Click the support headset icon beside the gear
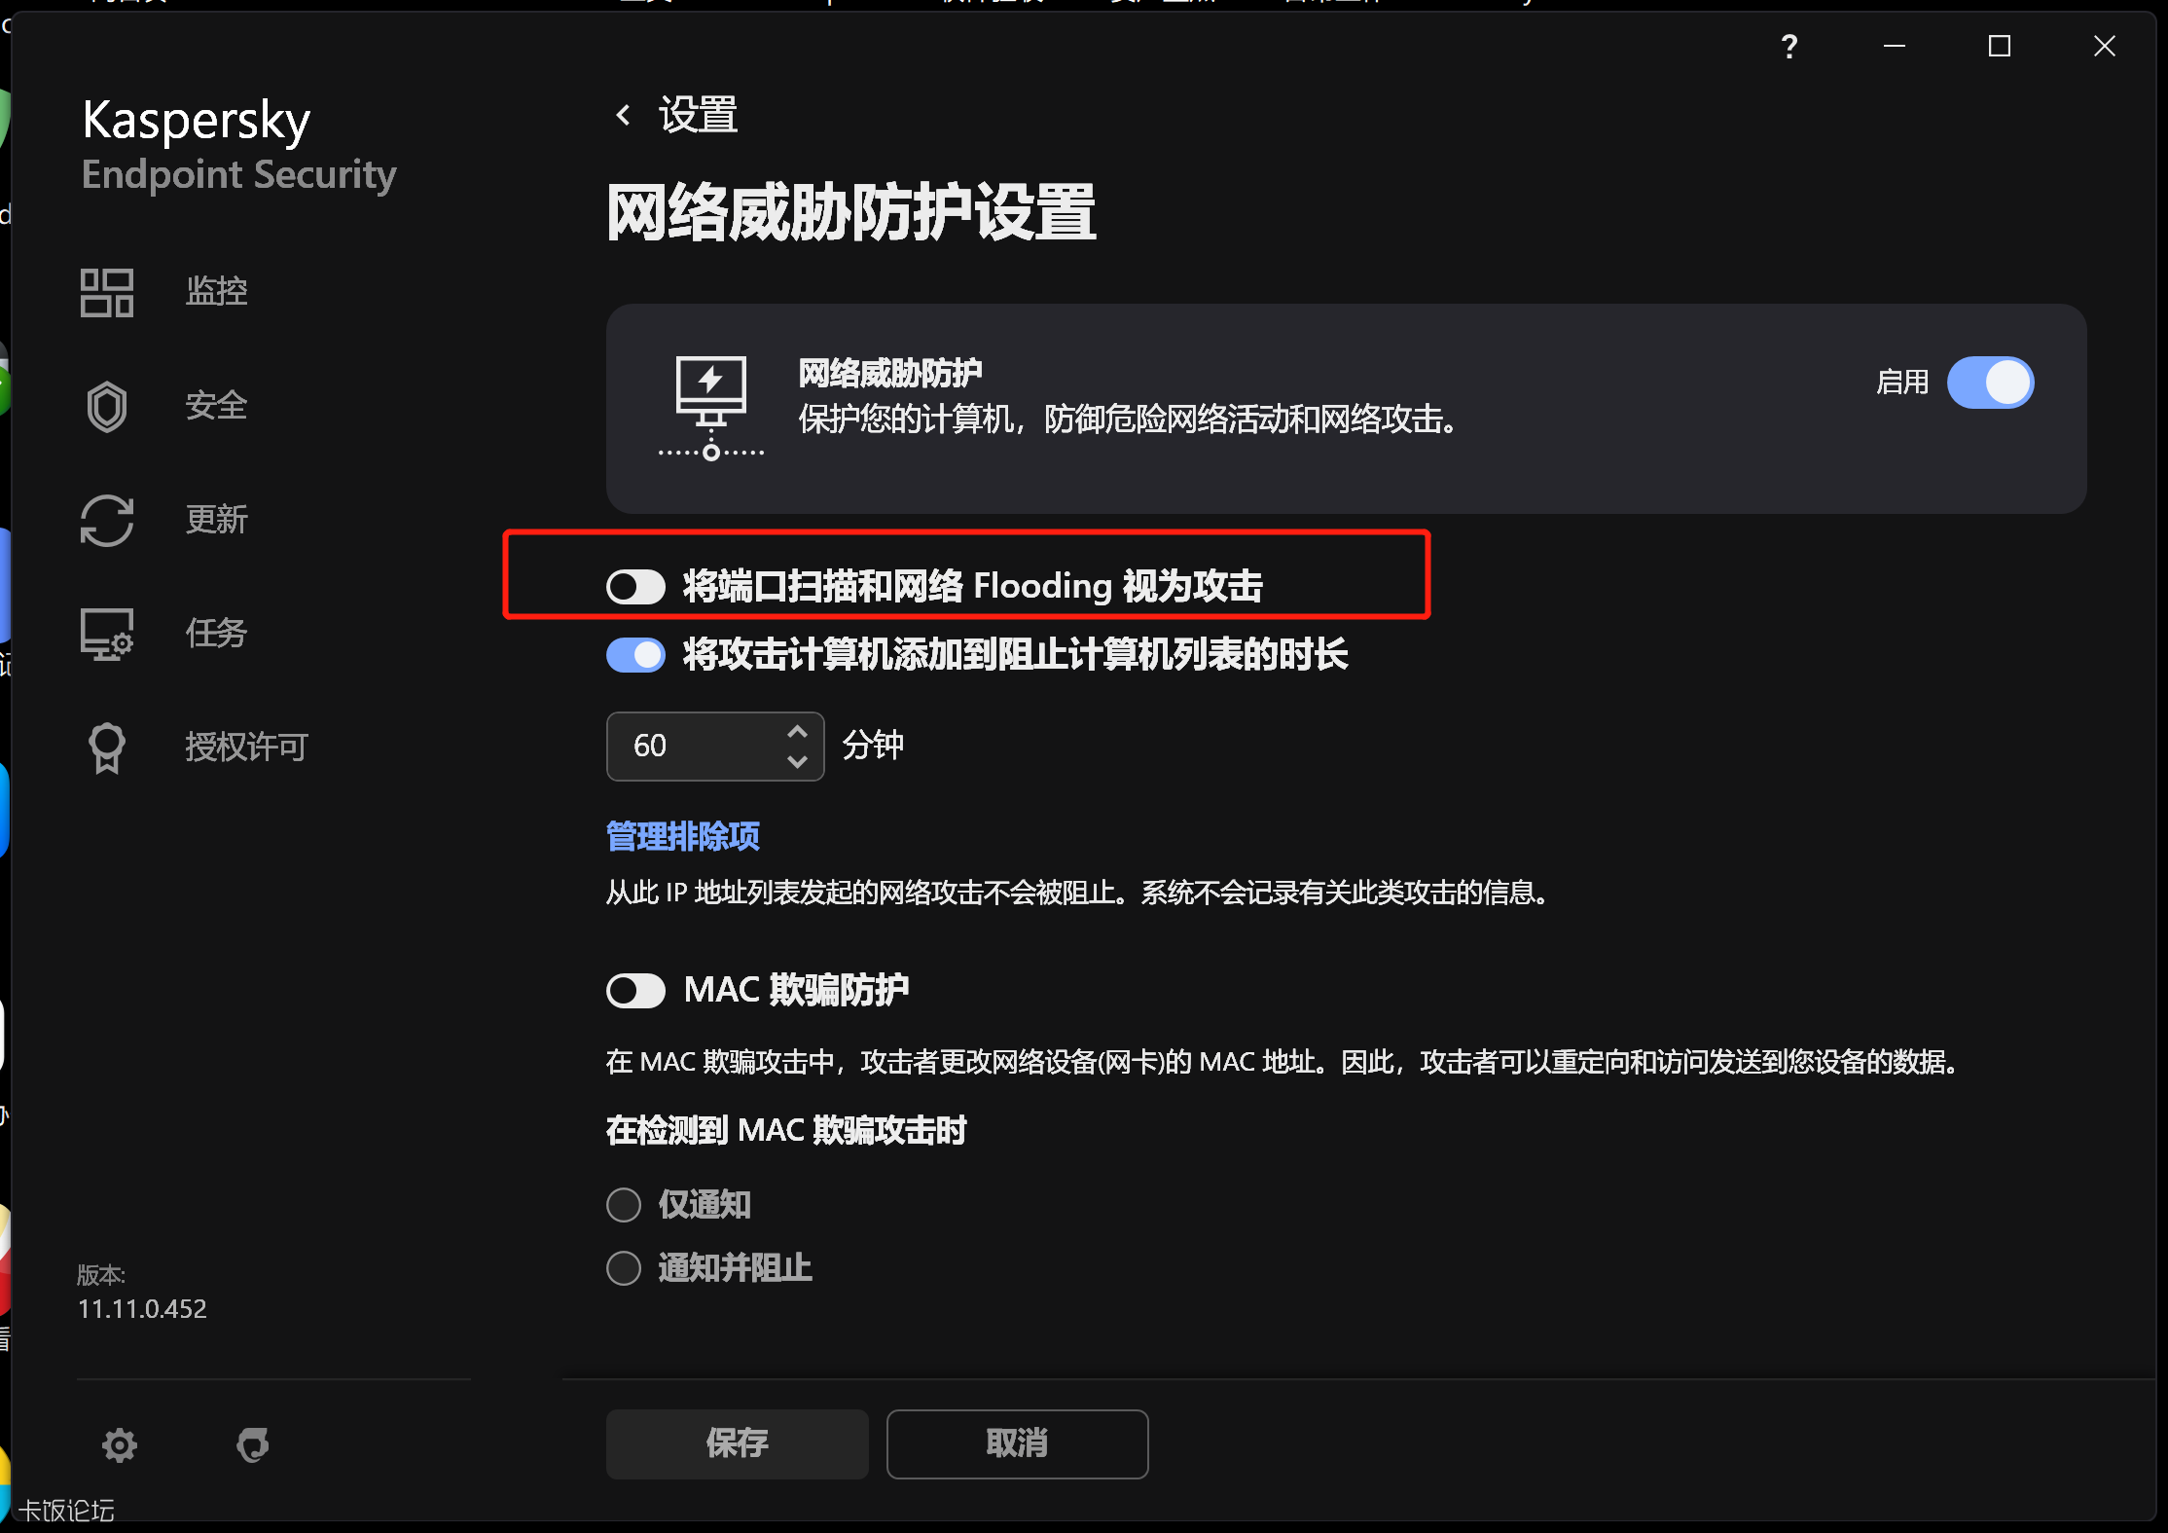Screen dimensions: 2168x1533 click(253, 1445)
